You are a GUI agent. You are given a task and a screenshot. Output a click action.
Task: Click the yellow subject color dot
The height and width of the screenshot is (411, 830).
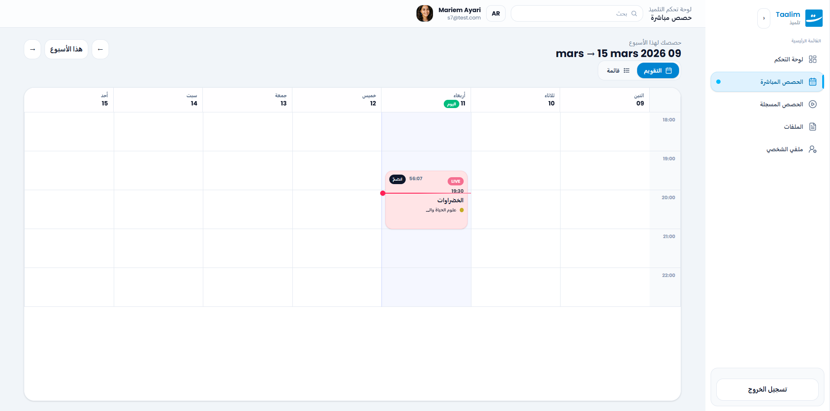pos(461,210)
